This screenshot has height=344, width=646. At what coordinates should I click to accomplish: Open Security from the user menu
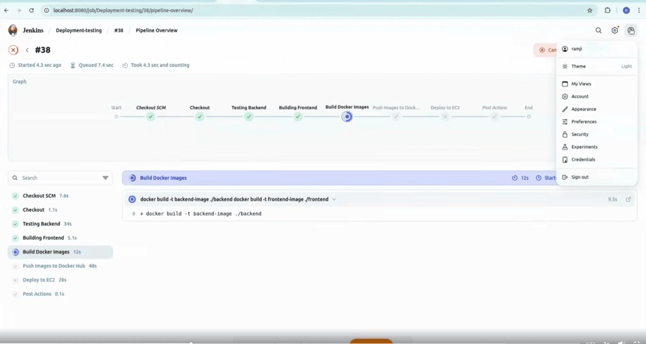[580, 134]
